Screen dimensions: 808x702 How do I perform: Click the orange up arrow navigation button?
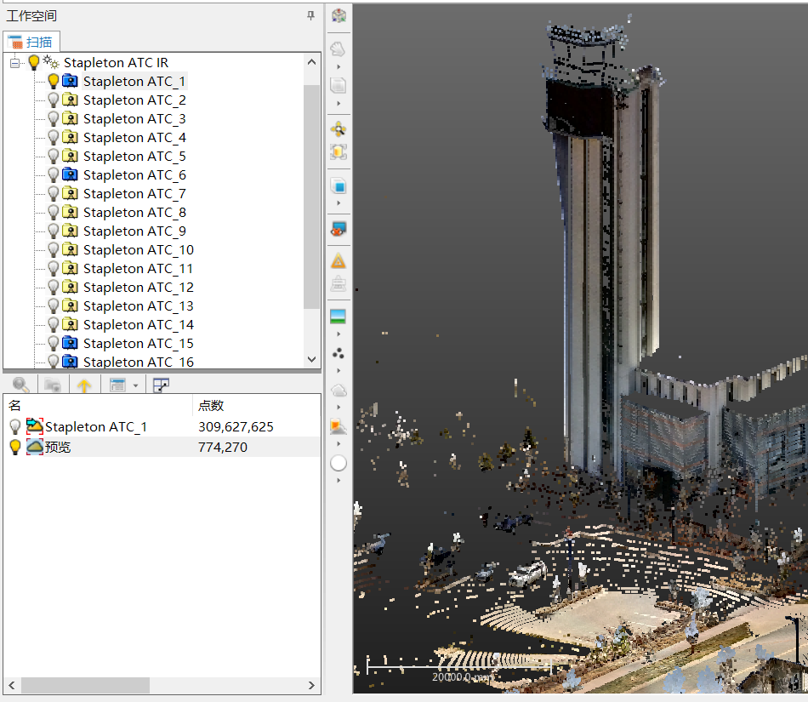(x=84, y=385)
